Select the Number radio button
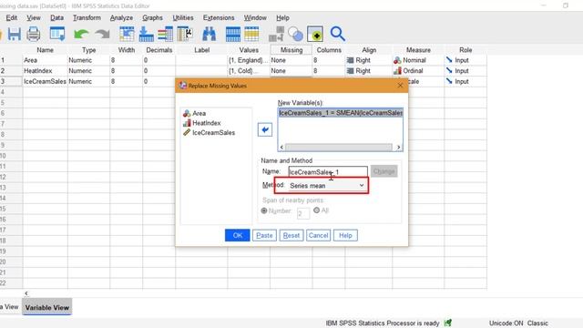The image size is (583, 328). [x=264, y=210]
